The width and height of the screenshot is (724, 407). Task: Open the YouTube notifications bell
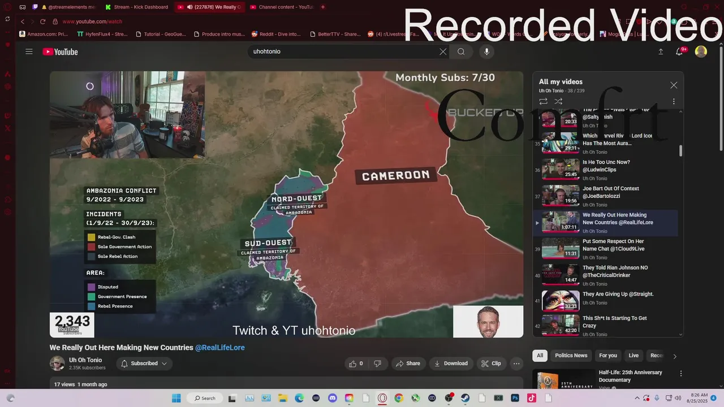point(680,51)
